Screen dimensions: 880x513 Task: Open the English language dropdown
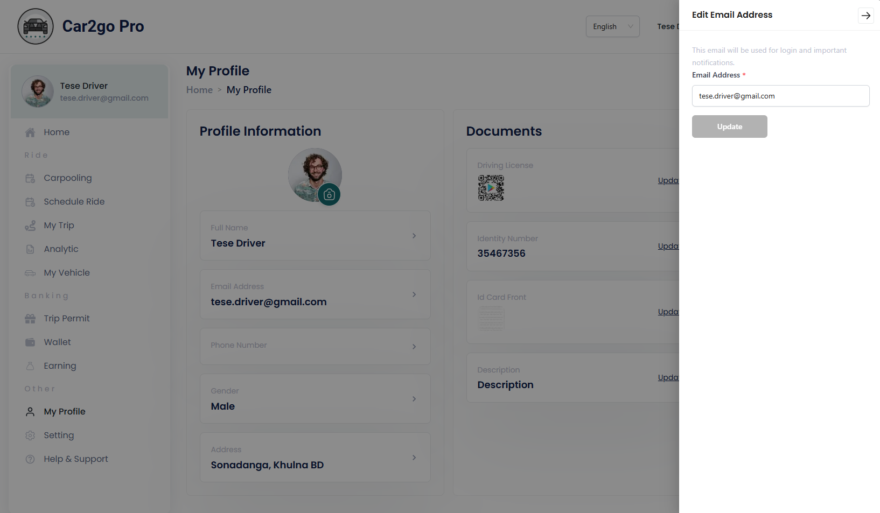613,26
